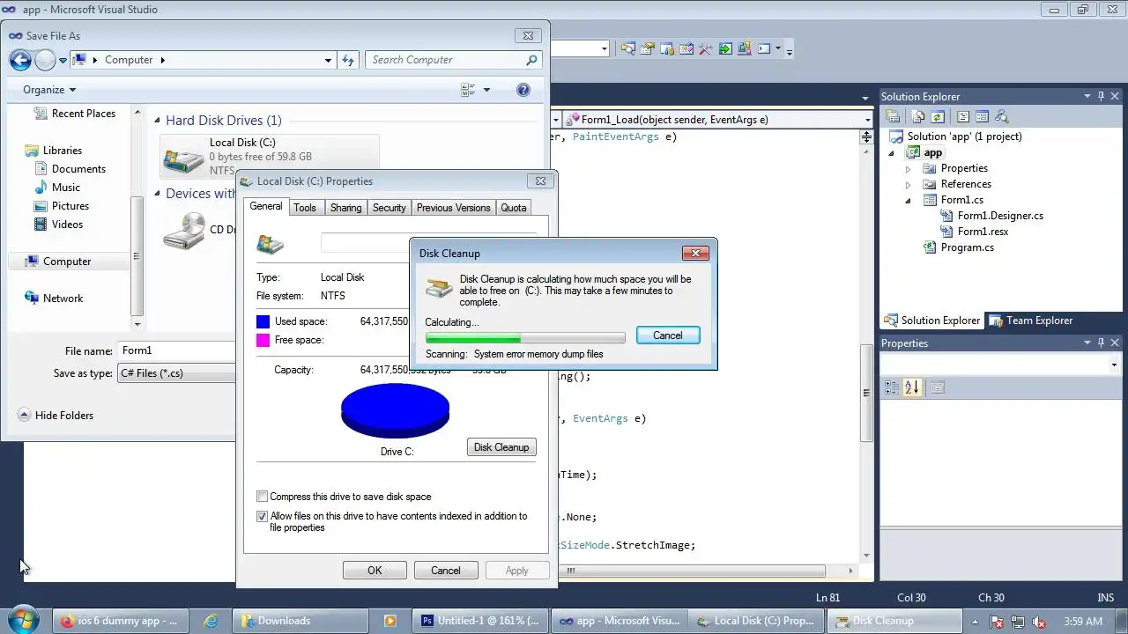The width and height of the screenshot is (1128, 634).
Task: Click OK in Local Disk Properties
Action: click(375, 571)
